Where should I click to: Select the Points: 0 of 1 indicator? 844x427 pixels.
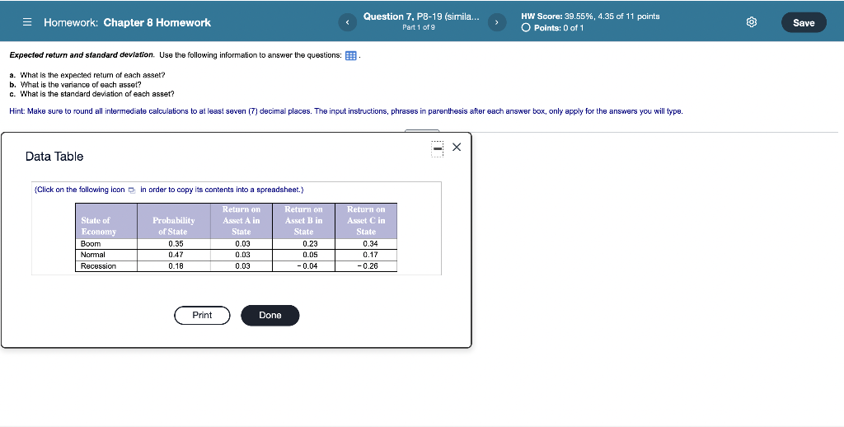553,28
